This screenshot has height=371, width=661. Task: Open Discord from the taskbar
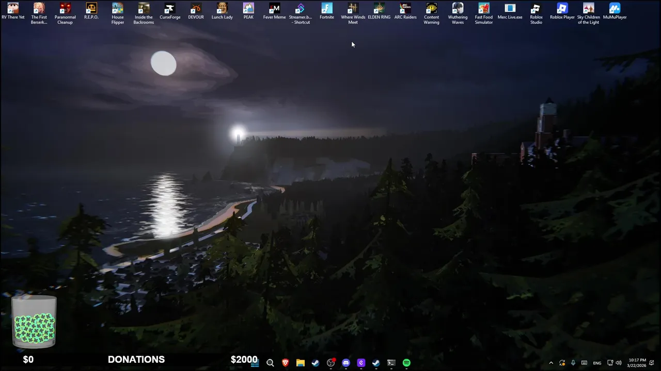[x=346, y=363]
